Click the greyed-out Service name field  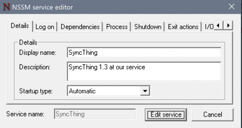[x=95, y=114]
